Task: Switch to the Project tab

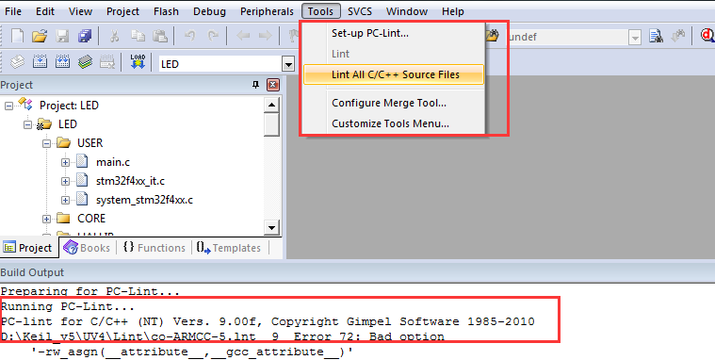Action: click(28, 248)
